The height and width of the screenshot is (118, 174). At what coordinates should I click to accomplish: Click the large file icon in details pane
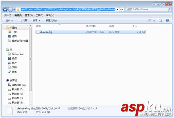(10, 111)
